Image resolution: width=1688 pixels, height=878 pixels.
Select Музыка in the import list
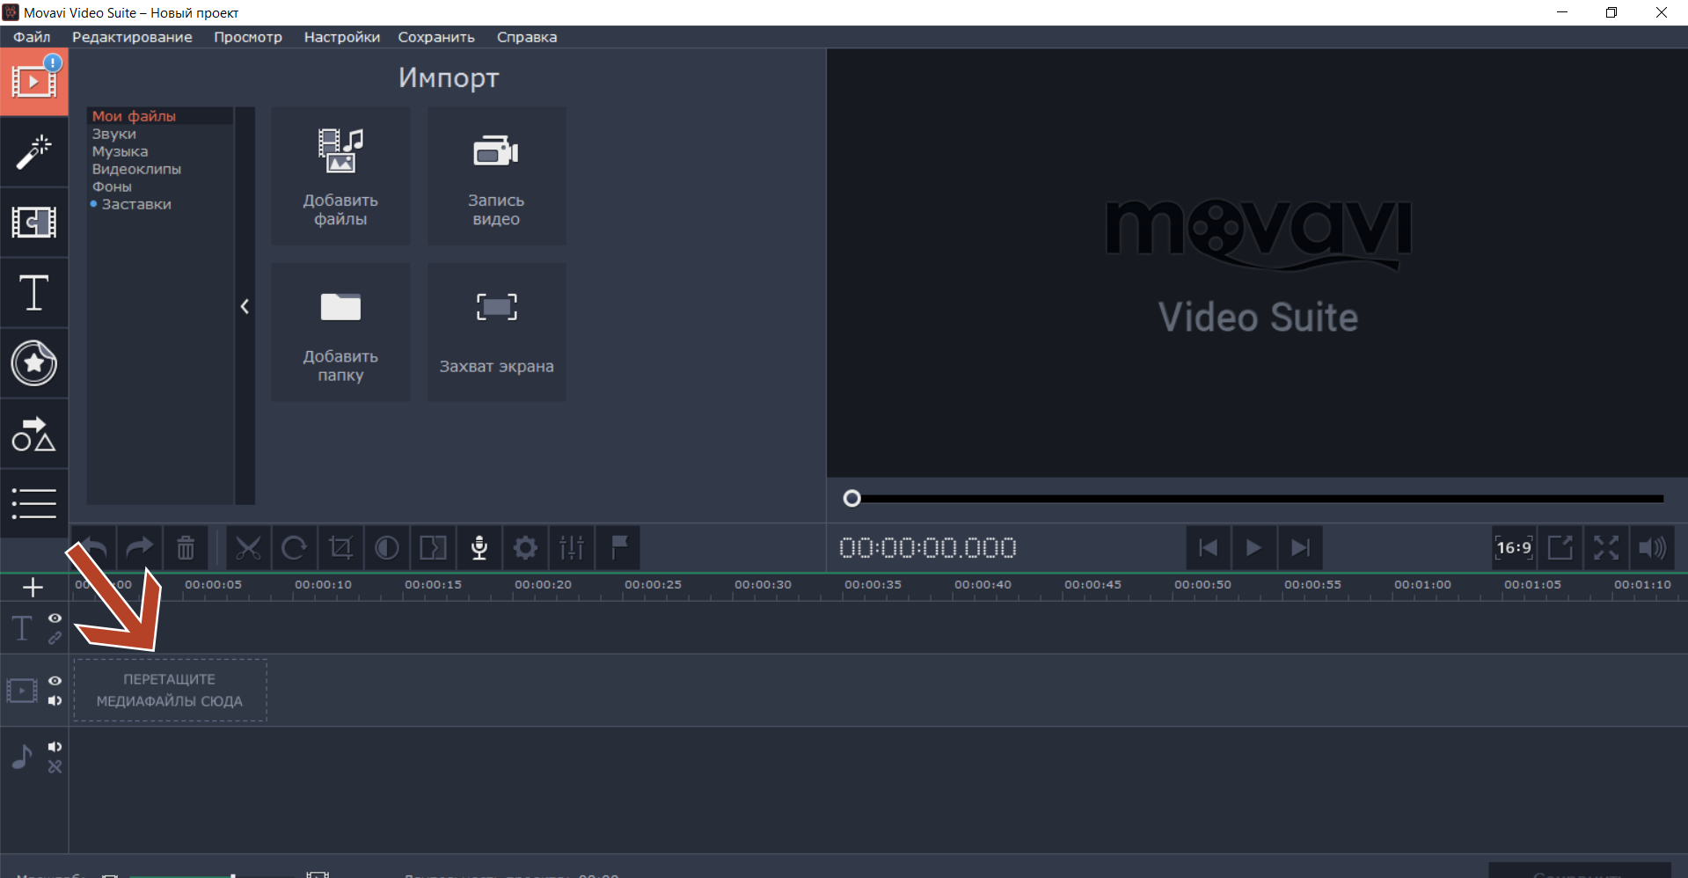pos(121,151)
